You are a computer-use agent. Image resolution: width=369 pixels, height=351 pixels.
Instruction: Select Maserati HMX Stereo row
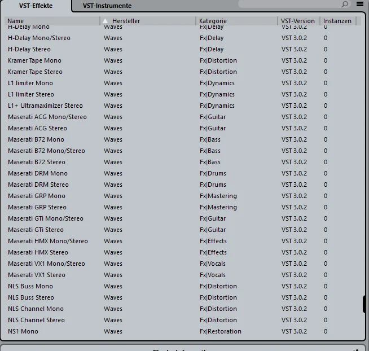pos(183,253)
